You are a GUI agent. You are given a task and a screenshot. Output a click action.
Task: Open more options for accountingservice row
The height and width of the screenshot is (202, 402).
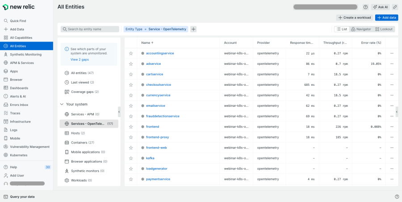tap(392, 53)
